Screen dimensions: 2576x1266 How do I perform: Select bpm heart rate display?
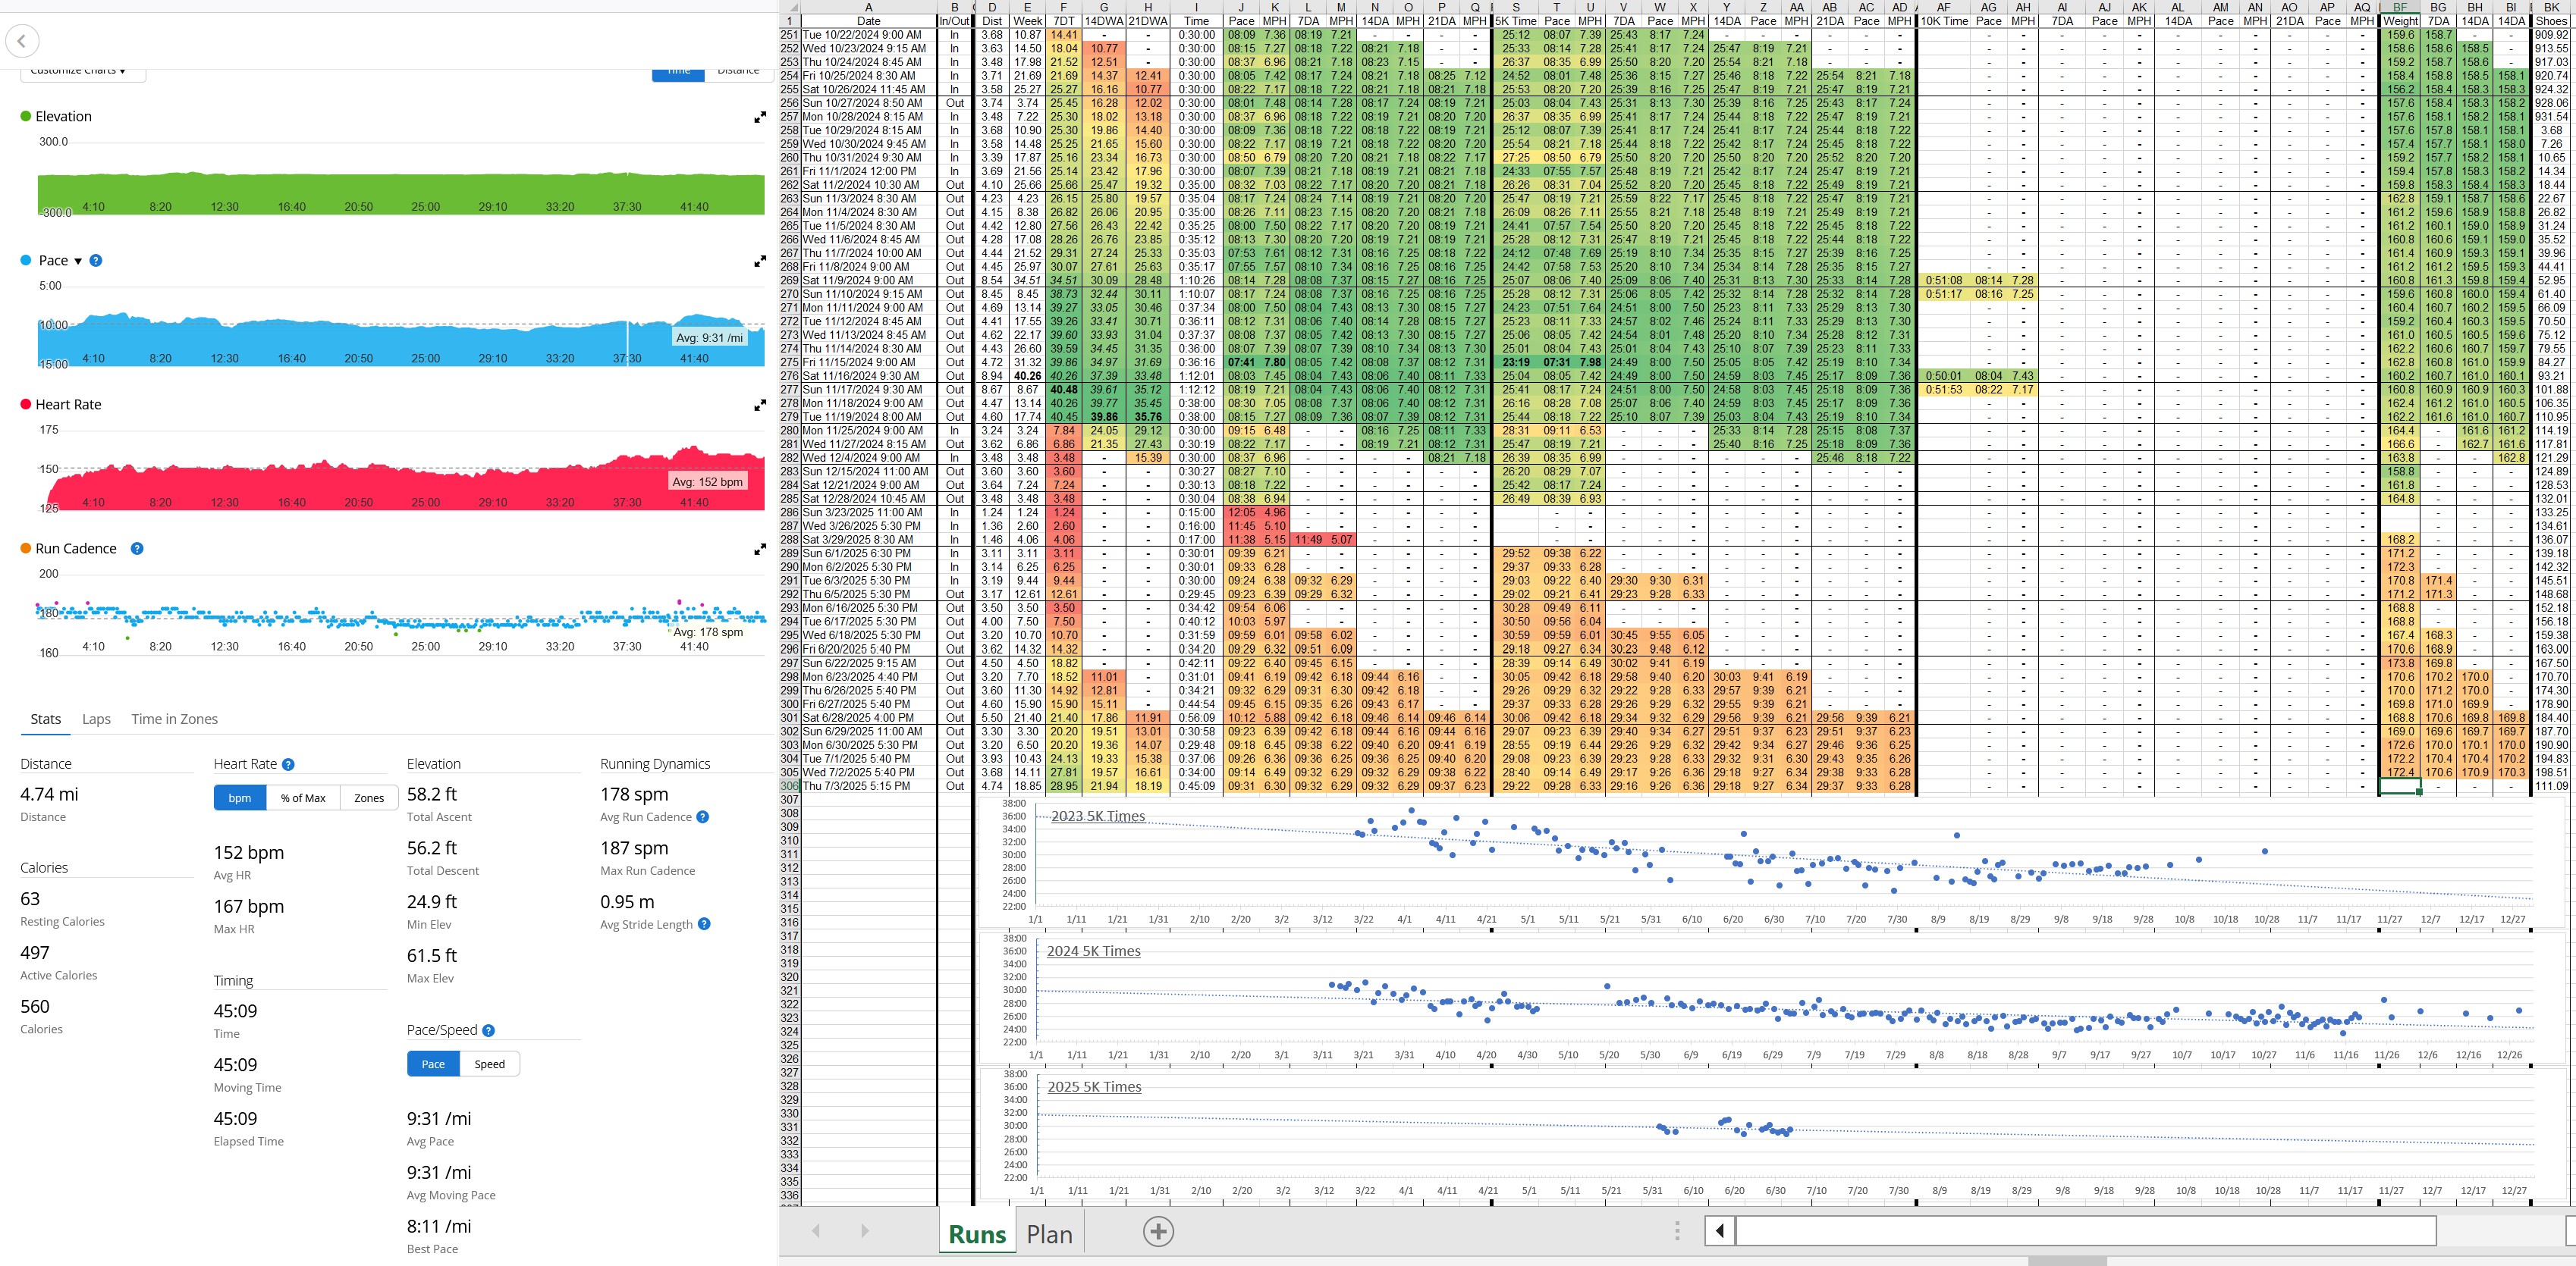[240, 798]
